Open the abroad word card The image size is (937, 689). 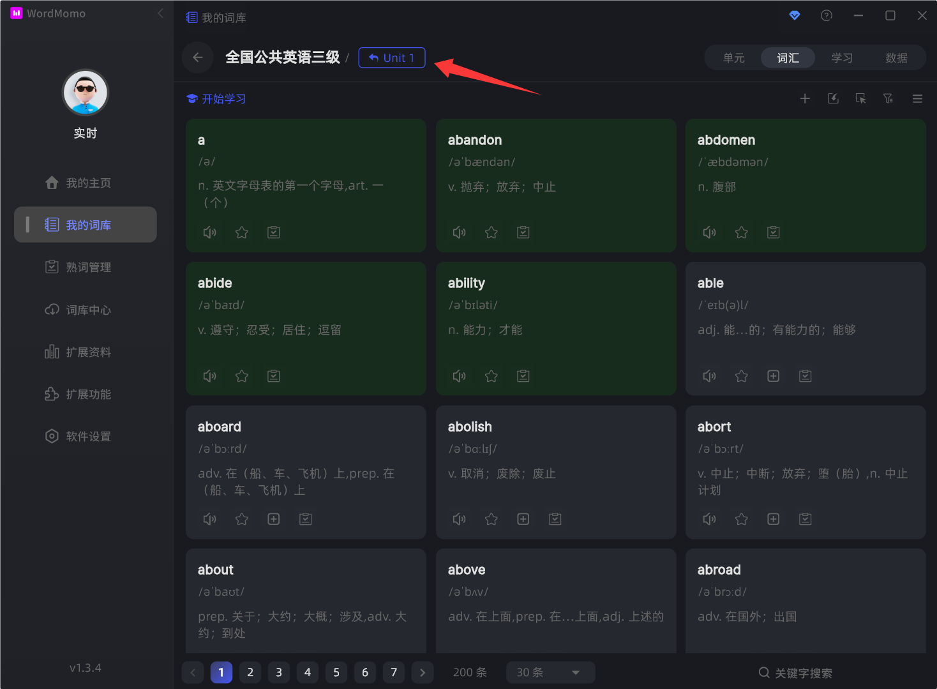click(806, 601)
